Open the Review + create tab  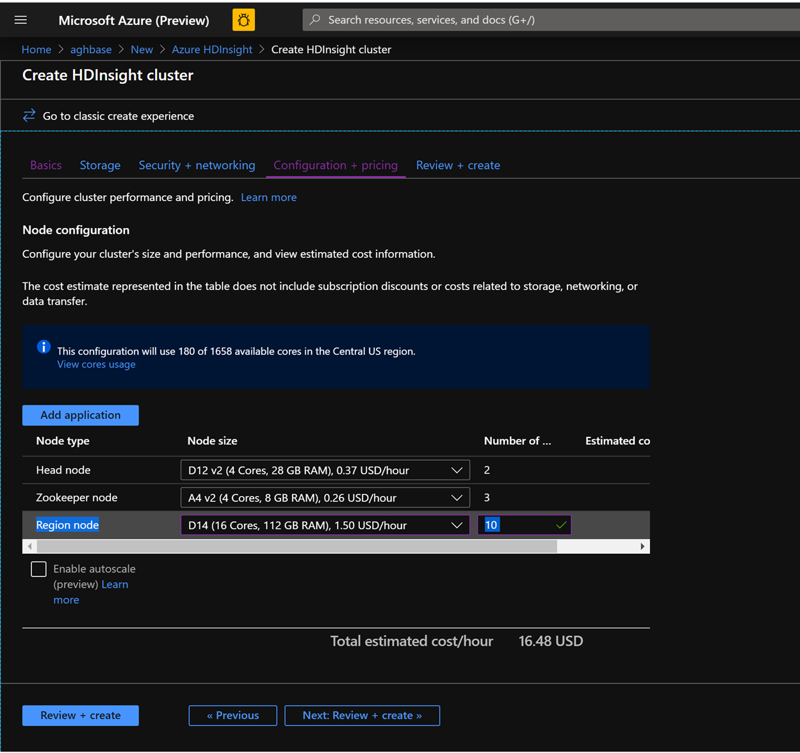pos(458,165)
